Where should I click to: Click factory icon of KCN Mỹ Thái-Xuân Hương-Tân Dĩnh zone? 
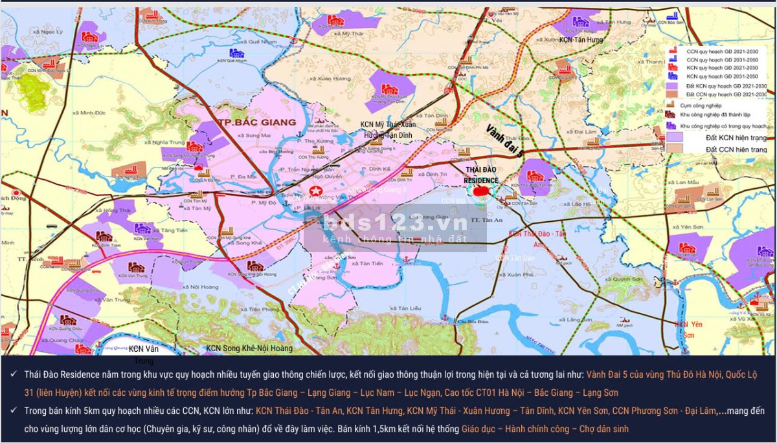[x=388, y=89]
